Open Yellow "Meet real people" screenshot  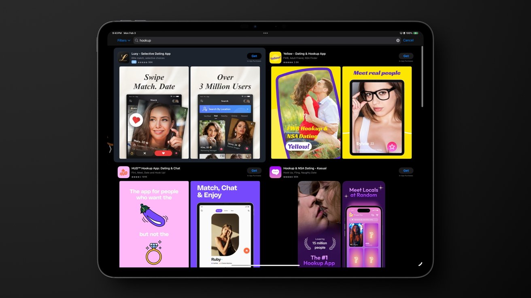(x=377, y=113)
